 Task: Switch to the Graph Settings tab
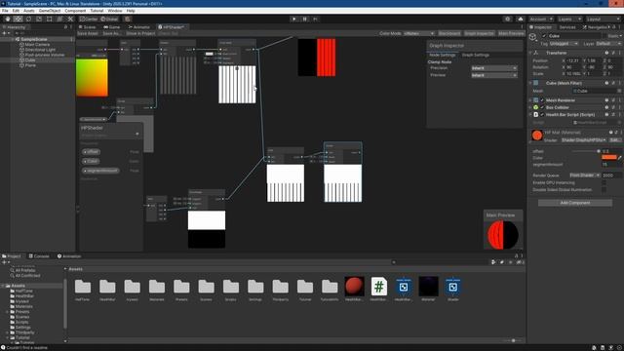point(475,55)
